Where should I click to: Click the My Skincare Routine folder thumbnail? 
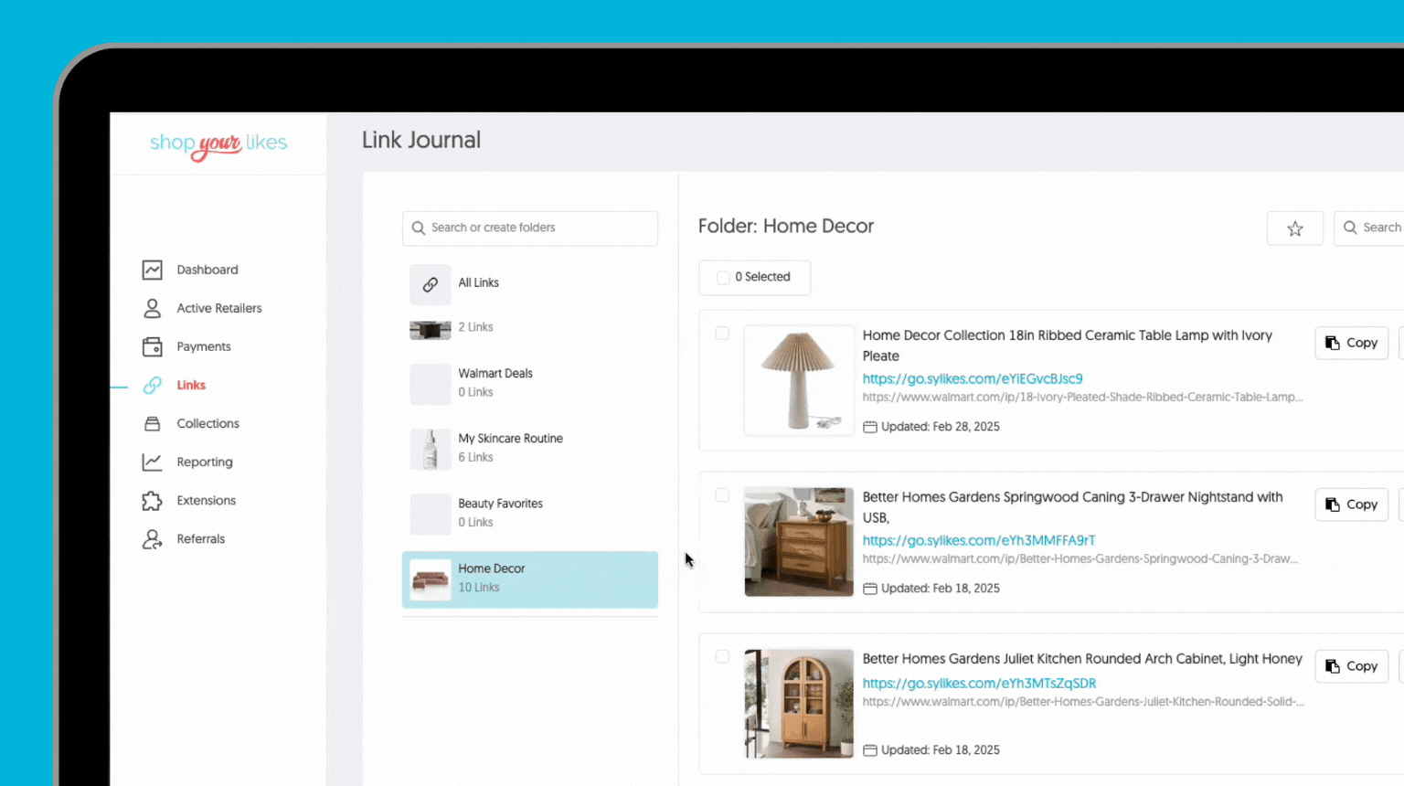(431, 449)
